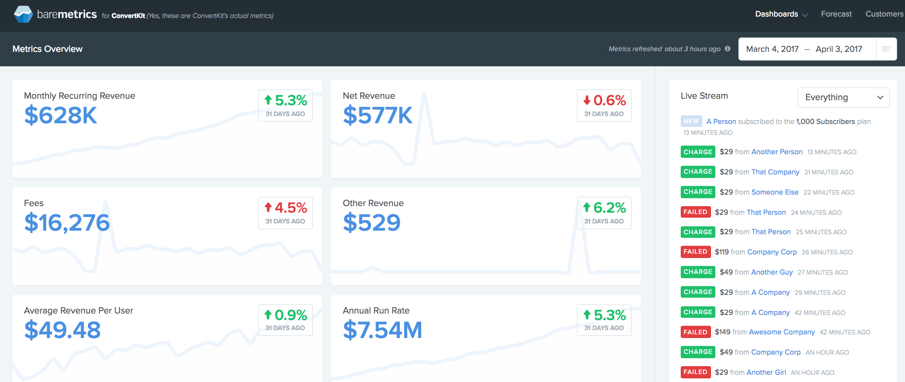905x382 pixels.
Task: Click FAILED tag for Awesome Company
Action: tap(696, 332)
